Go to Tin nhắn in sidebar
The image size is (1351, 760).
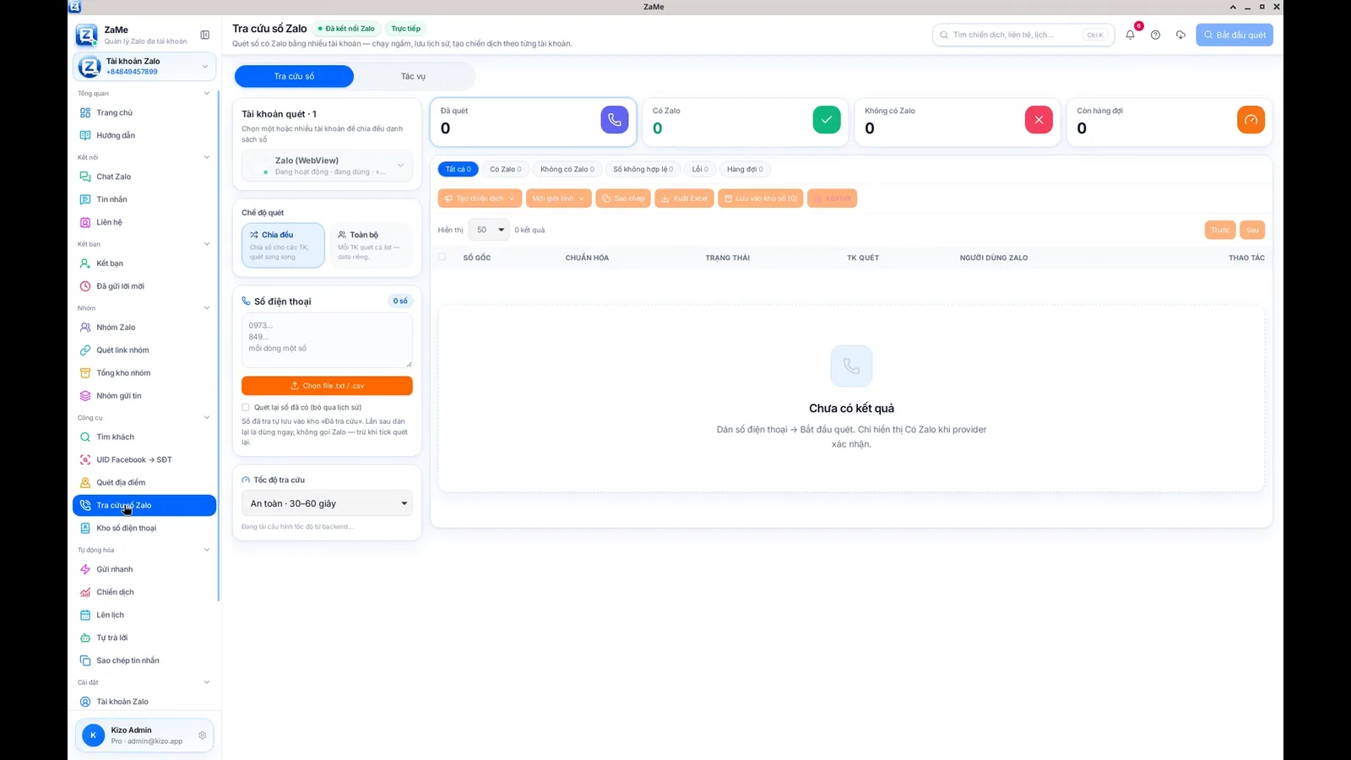click(144, 199)
